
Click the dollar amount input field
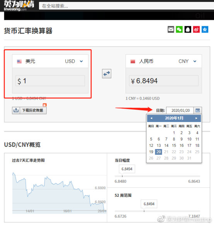(50, 81)
